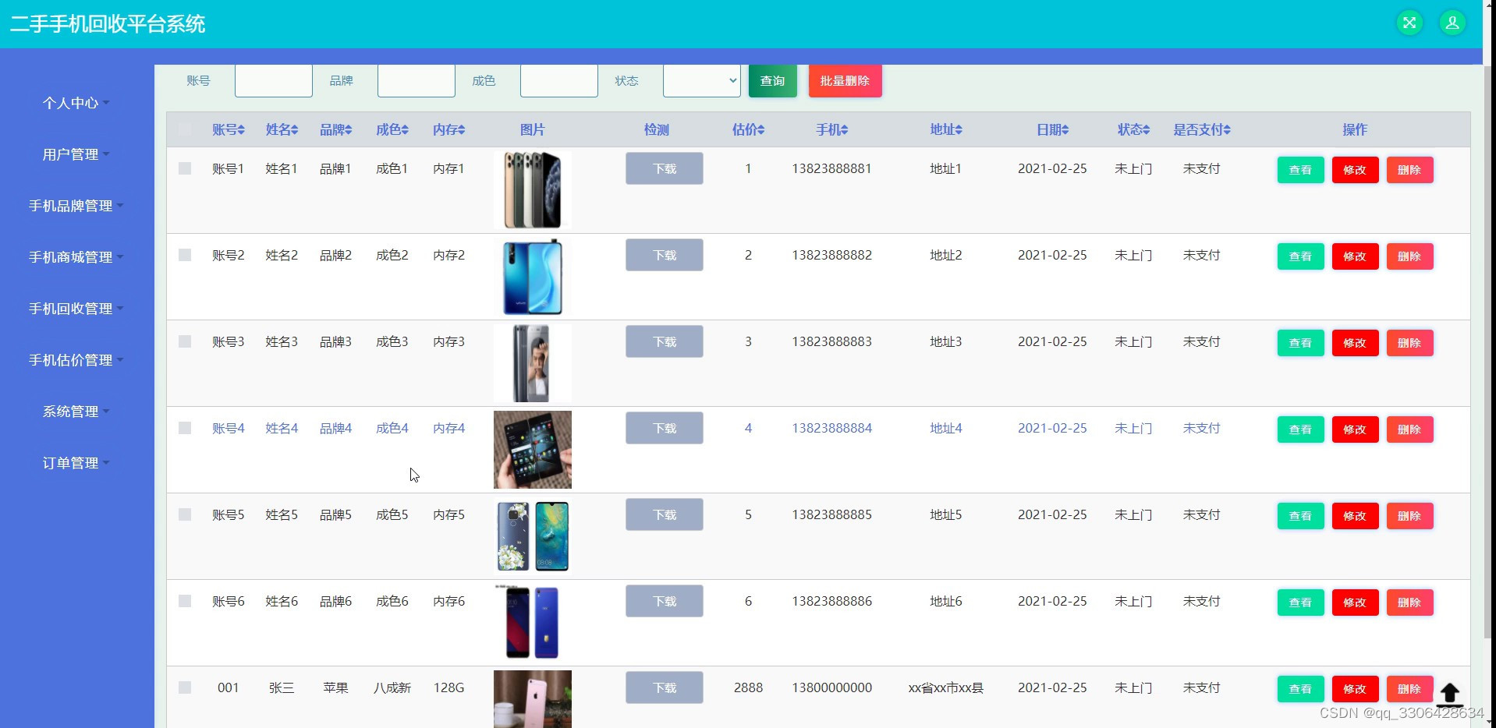The width and height of the screenshot is (1496, 728).
Task: Expand 手机回收管理 sidebar menu
Action: pos(76,309)
